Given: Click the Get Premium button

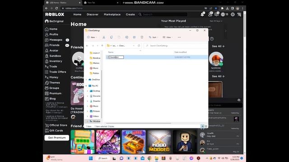Looking at the screenshot, I should pyautogui.click(x=57, y=138).
